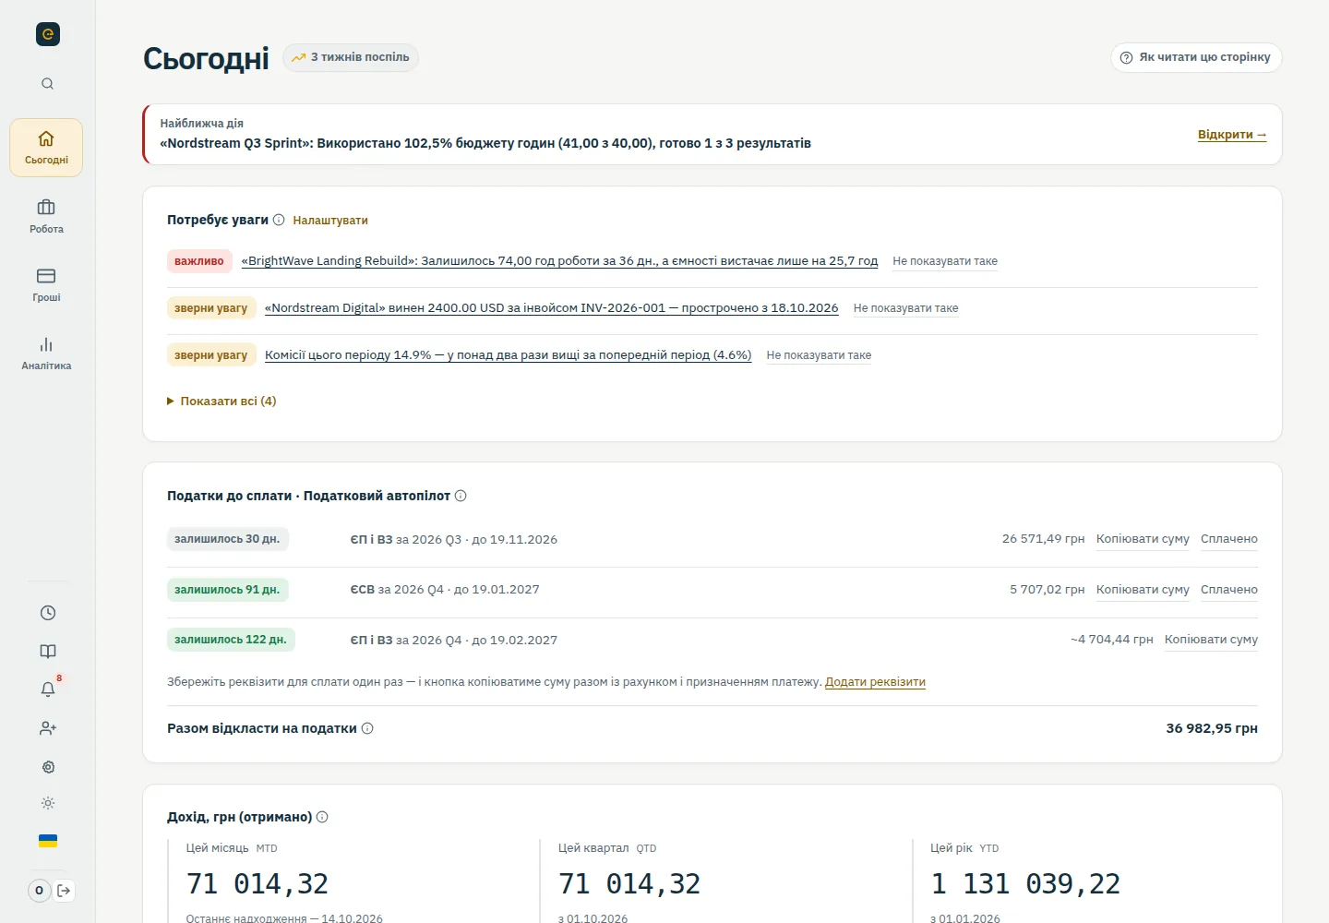Copy the ~4 704,44 грн tax amount
The height and width of the screenshot is (923, 1329).
(1211, 640)
